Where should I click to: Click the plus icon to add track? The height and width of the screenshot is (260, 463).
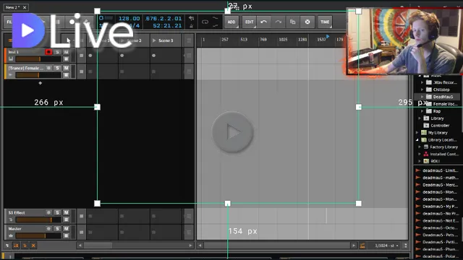point(41,83)
